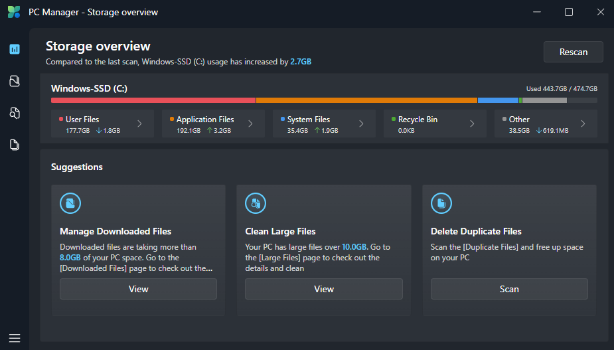Open the Application Files label

click(x=205, y=119)
